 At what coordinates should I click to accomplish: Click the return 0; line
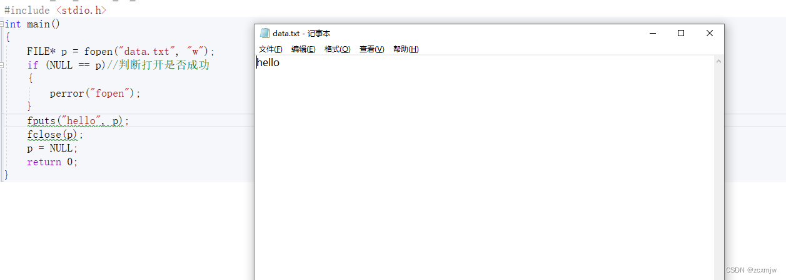53,162
